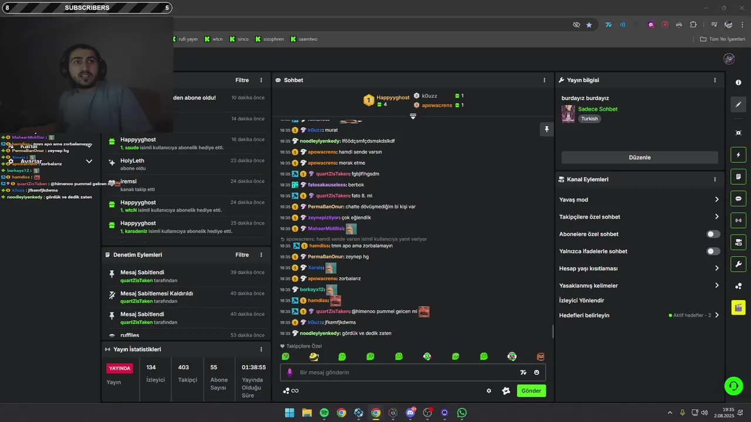Image resolution: width=751 pixels, height=422 pixels.
Task: Expand Yasaklanmış kelimeler arrow
Action: 716,285
